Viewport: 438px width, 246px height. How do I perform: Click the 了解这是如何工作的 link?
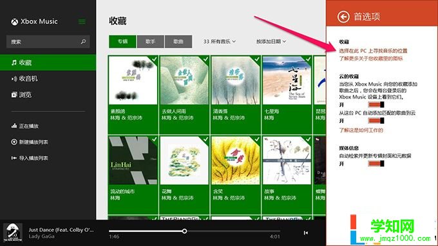361,130
